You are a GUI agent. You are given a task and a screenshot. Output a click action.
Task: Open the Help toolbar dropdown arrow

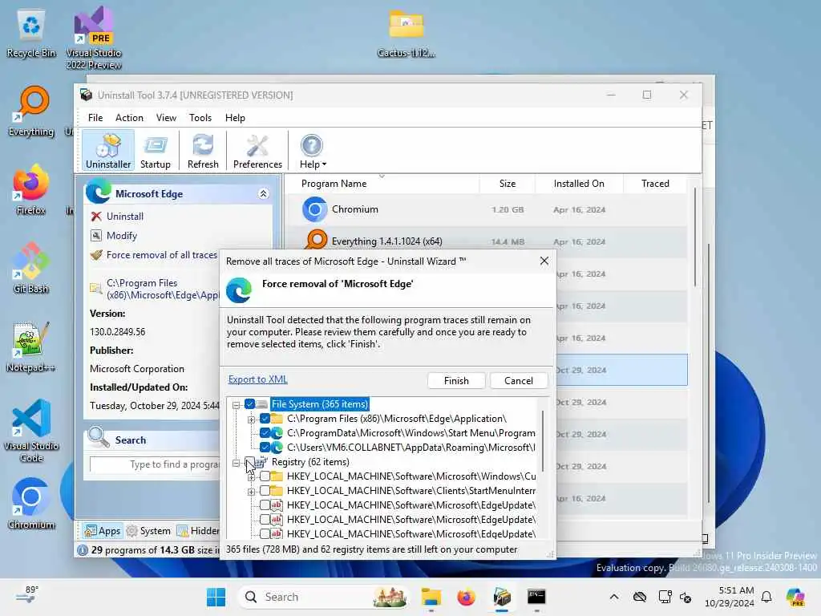[324, 164]
